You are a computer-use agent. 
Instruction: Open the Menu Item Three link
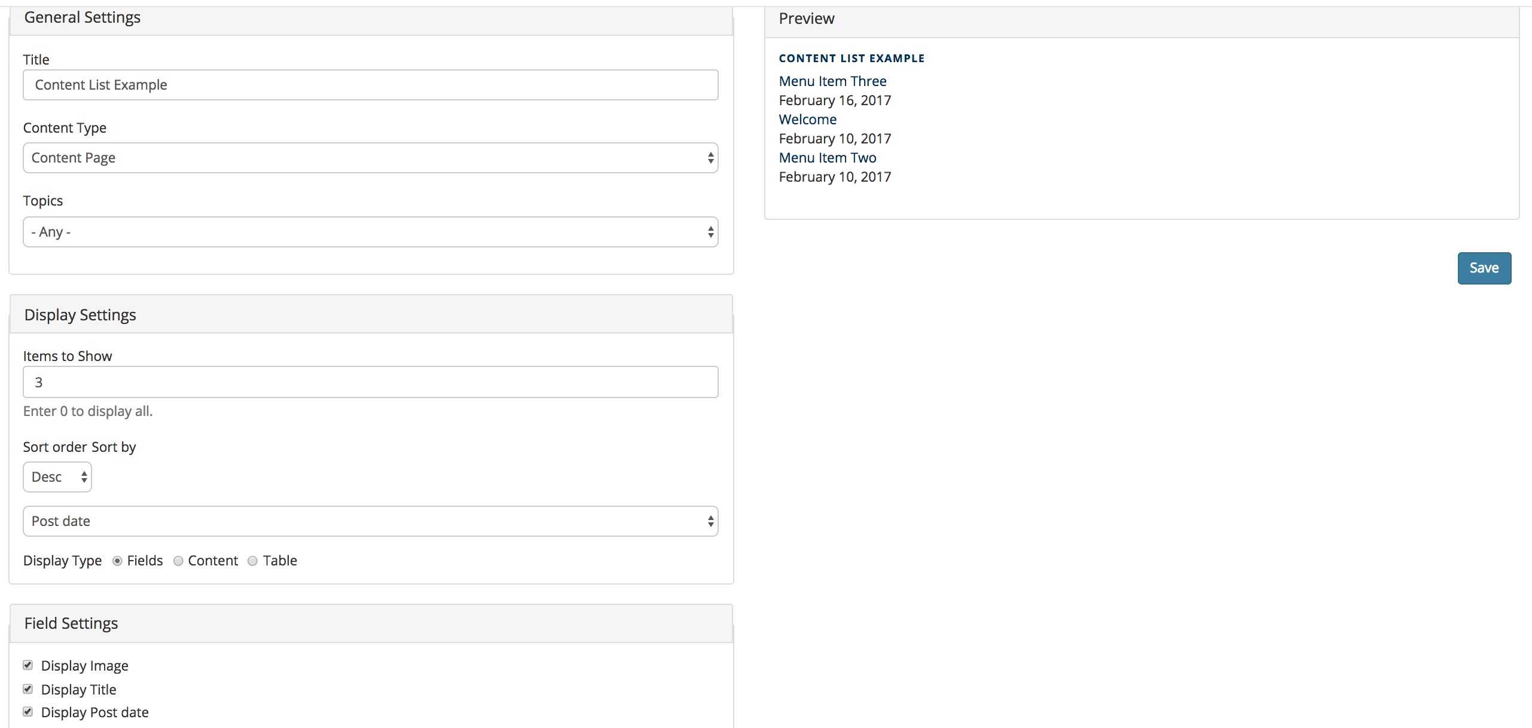[832, 81]
